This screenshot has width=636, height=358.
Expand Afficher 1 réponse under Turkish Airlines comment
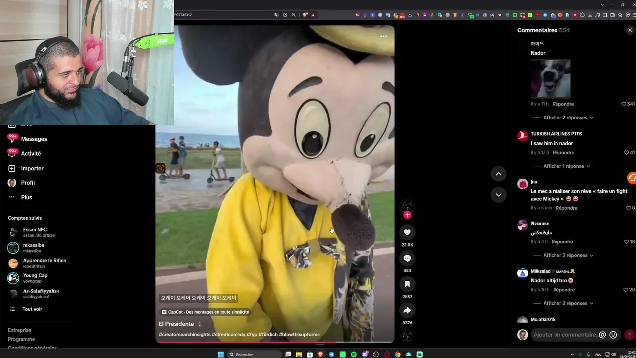(566, 166)
